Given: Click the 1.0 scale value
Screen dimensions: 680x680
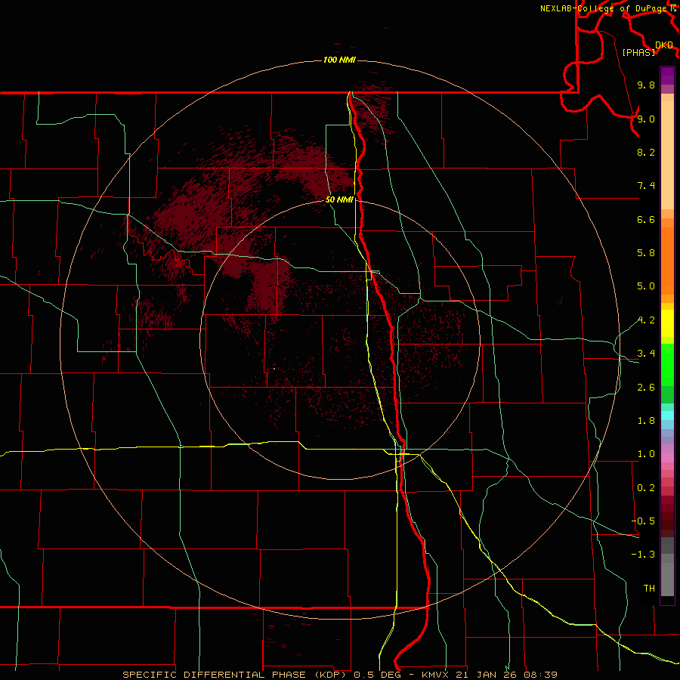Looking at the screenshot, I should (646, 454).
